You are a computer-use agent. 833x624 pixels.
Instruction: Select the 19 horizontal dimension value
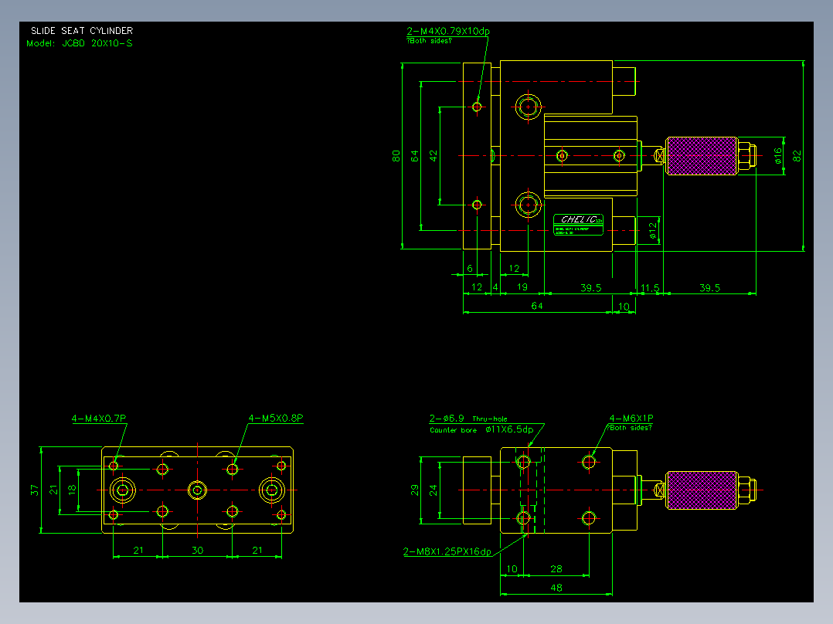(522, 287)
